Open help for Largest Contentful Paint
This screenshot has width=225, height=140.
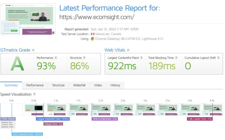point(141,58)
